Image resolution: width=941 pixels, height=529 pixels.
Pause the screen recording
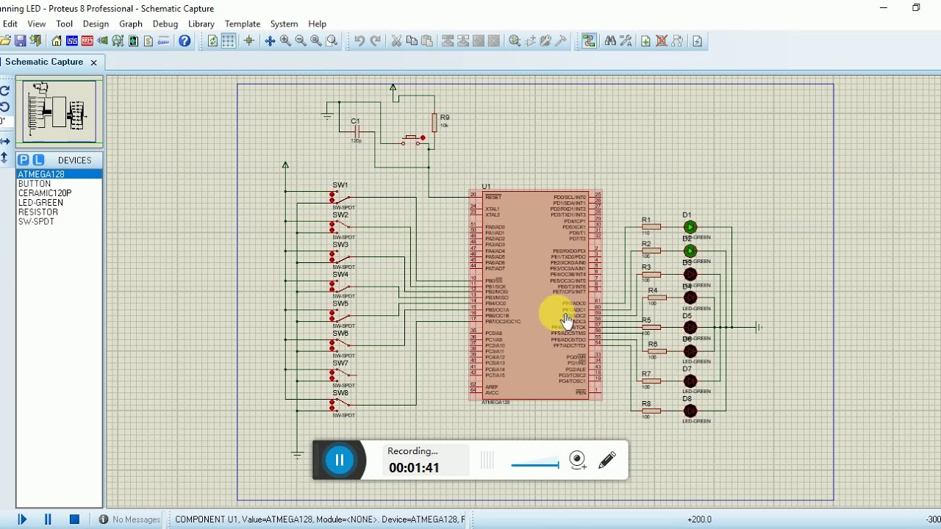pyautogui.click(x=340, y=460)
